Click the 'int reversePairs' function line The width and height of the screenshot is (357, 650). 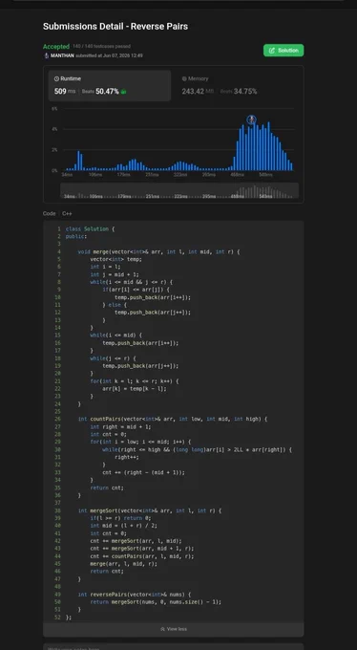coord(135,595)
